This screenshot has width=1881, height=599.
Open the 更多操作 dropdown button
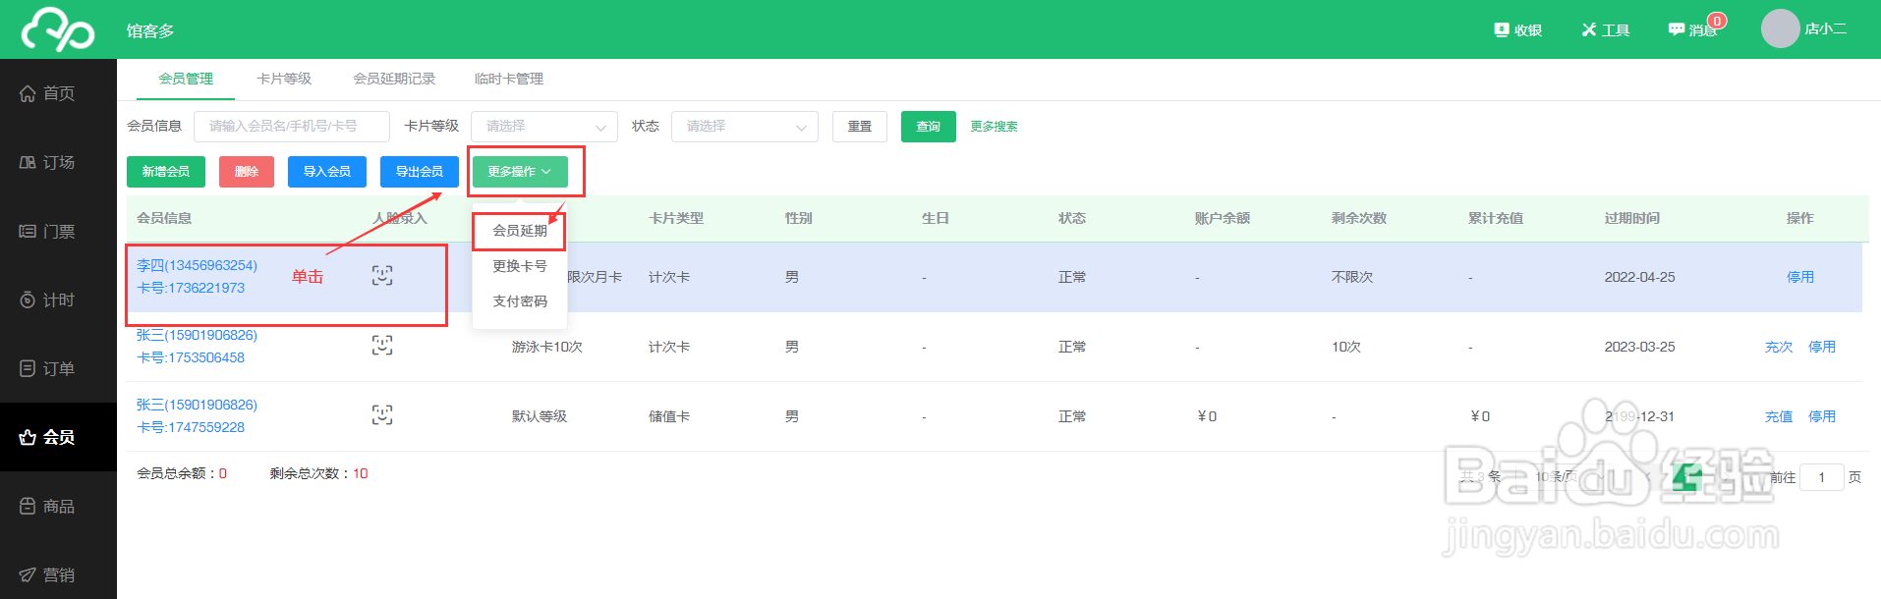[520, 172]
